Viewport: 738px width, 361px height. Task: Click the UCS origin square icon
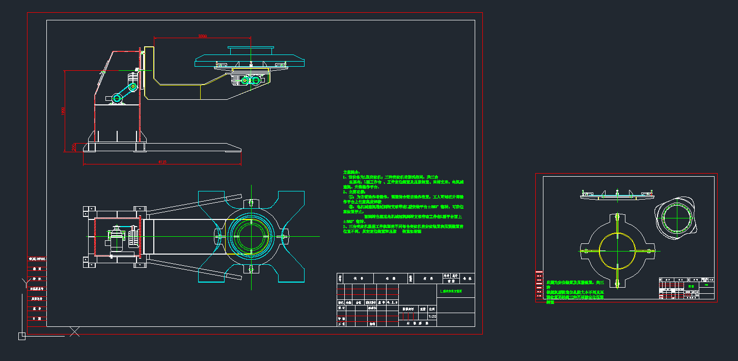[x=21, y=336]
